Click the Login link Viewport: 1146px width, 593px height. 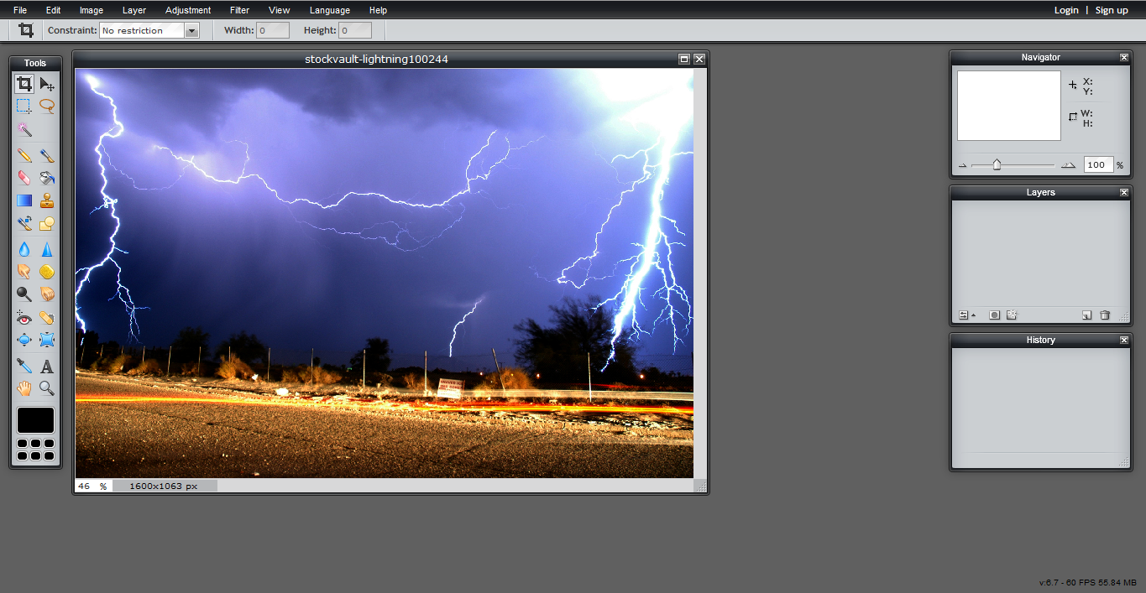coord(1066,9)
